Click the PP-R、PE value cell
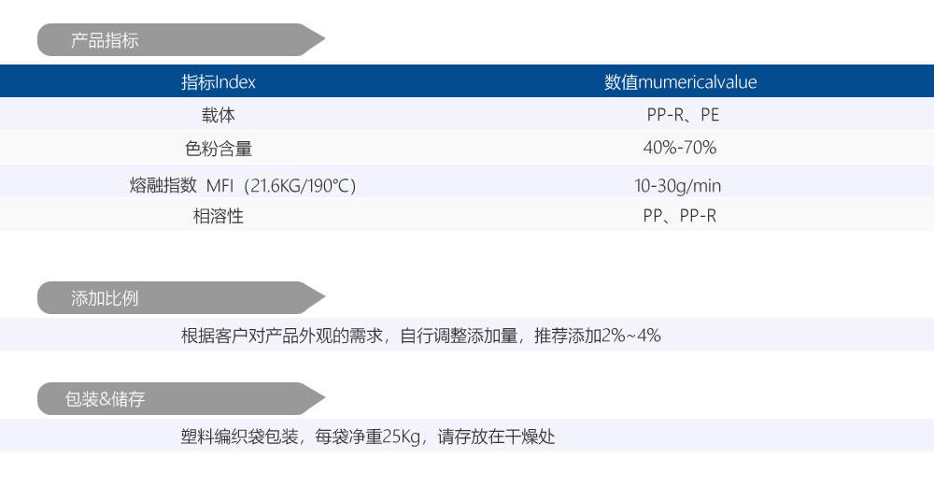This screenshot has width=934, height=487. (683, 115)
